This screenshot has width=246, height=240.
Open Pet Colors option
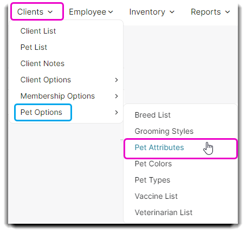180,164
